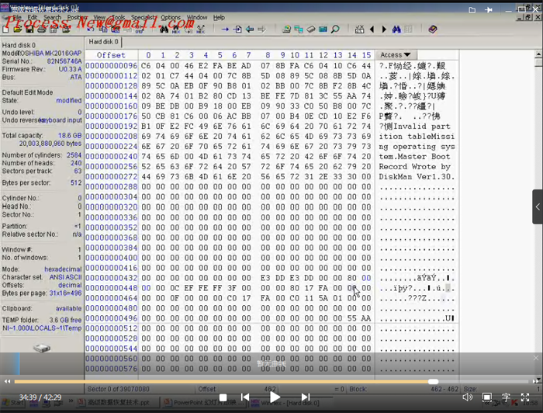Image resolution: width=543 pixels, height=413 pixels.
Task: Click the hard disk icon in the info panel
Action: pyautogui.click(x=42, y=348)
